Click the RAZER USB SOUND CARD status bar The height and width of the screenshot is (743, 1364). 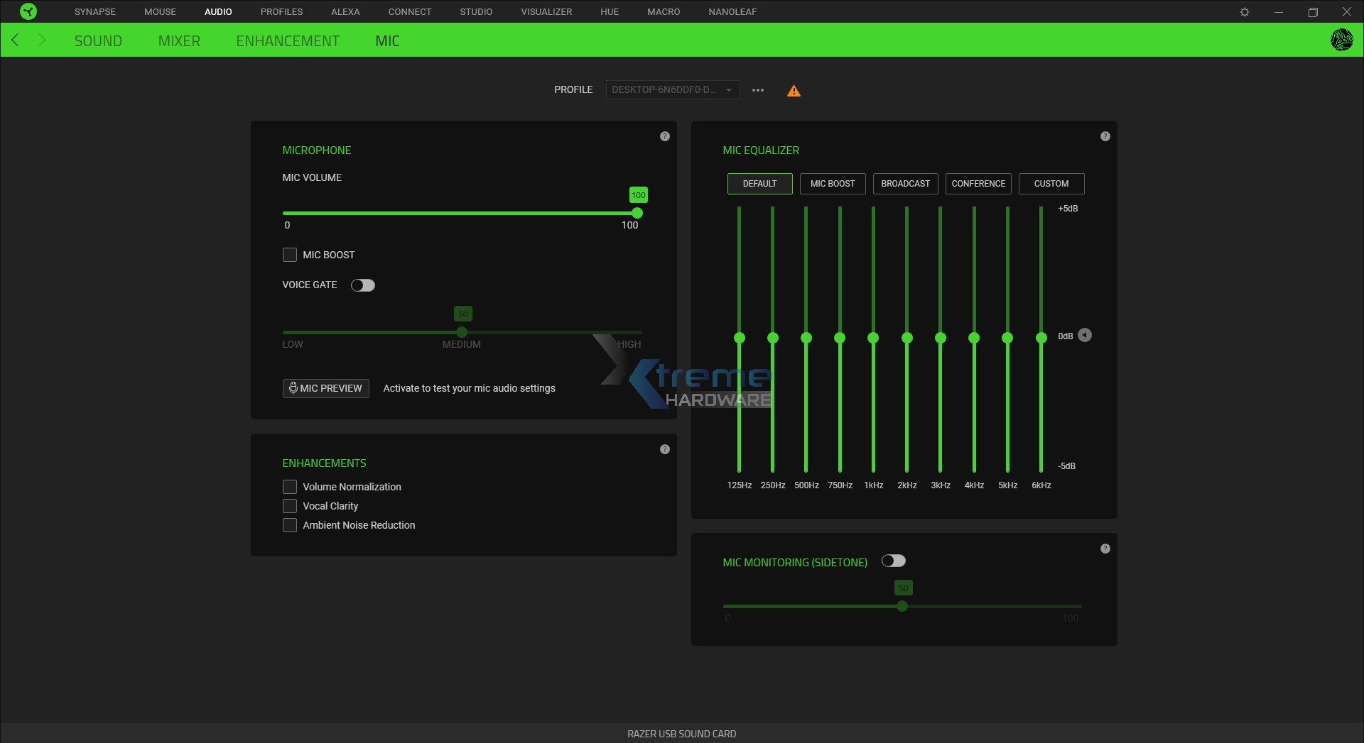681,734
